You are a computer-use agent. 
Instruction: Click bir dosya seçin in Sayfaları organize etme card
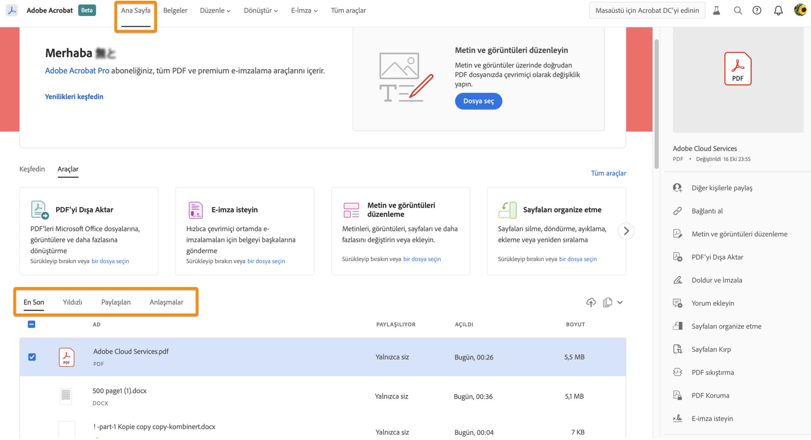(578, 259)
